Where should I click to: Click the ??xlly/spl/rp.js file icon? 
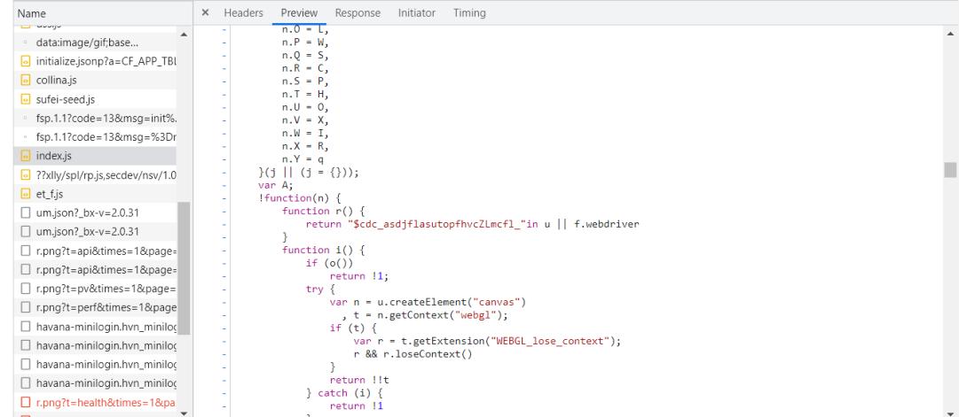pyautogui.click(x=25, y=174)
